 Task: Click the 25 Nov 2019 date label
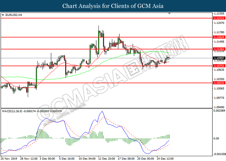(9, 159)
